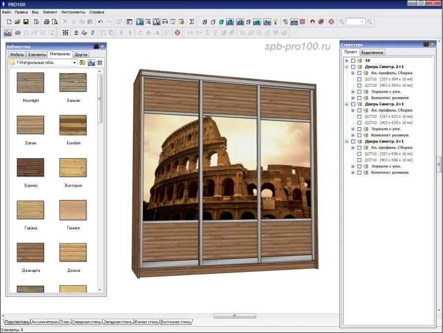Image resolution: width=443 pixels, height=333 pixels.
Task: Tick checkbox of the bottommost Комплект роликов row
Action: click(x=359, y=172)
